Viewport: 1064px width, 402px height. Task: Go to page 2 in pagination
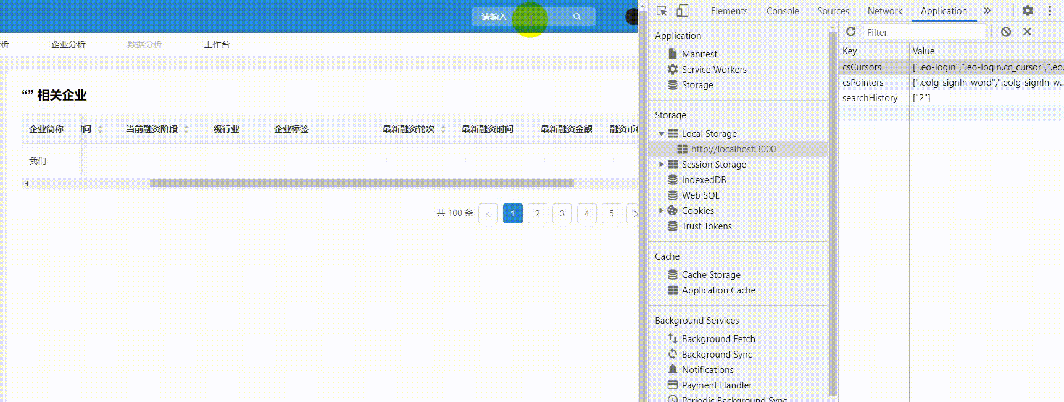(538, 213)
